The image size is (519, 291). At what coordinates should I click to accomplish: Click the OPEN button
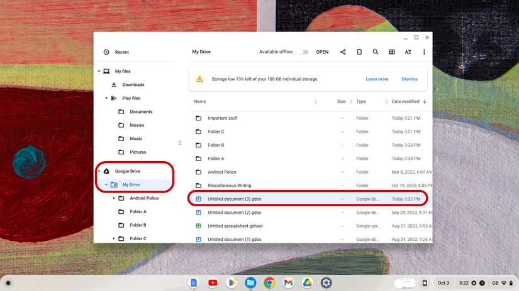pyautogui.click(x=322, y=52)
